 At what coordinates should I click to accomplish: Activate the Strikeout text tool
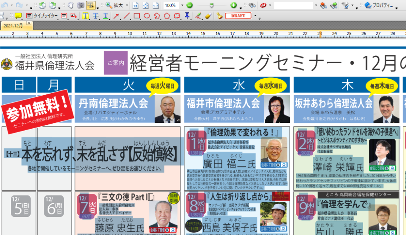pyautogui.click(x=96, y=16)
